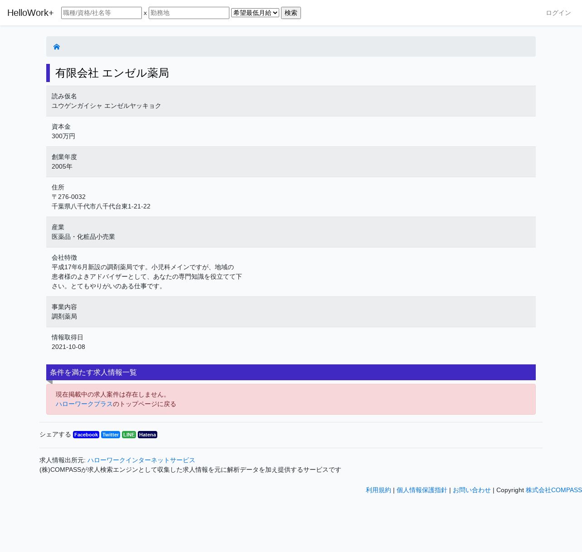Share via the Hatena badge
The image size is (582, 552).
coord(147,435)
